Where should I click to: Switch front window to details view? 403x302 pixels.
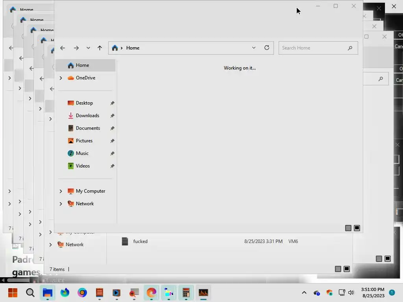pyautogui.click(x=348, y=228)
